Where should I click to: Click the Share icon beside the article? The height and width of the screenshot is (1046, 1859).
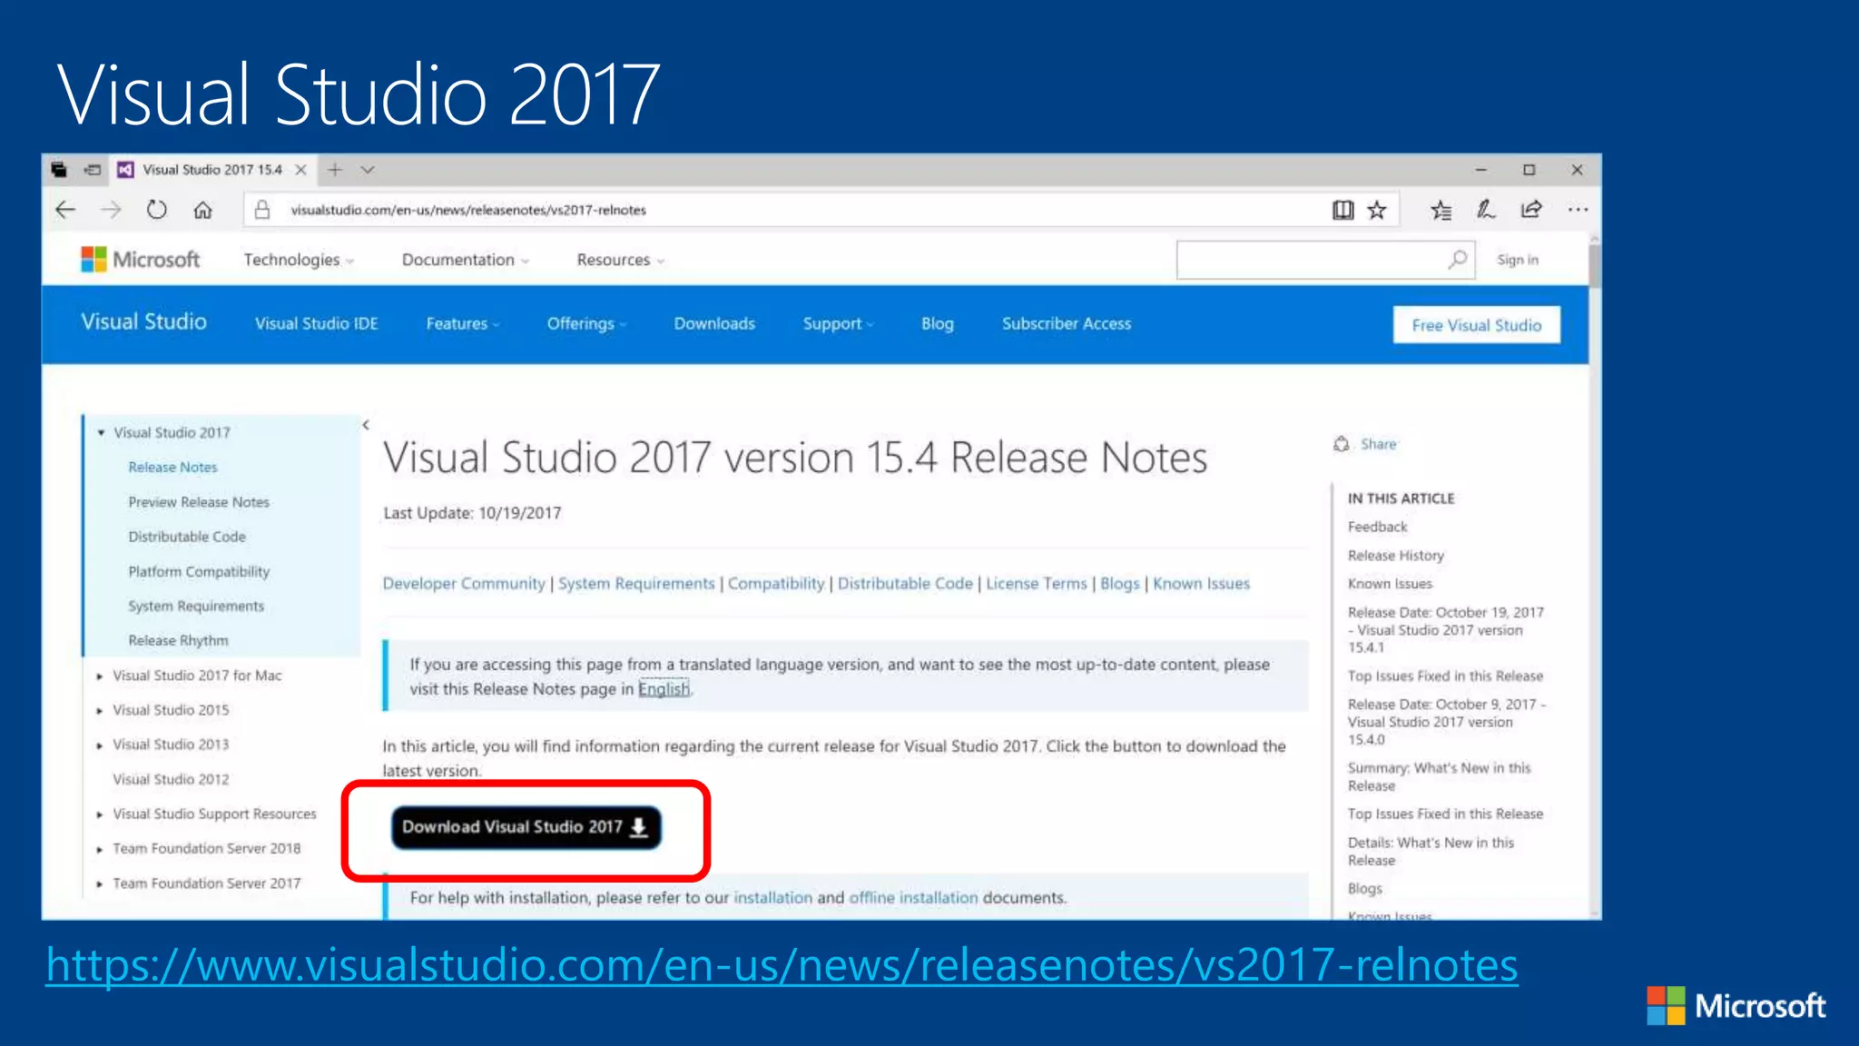[1342, 444]
